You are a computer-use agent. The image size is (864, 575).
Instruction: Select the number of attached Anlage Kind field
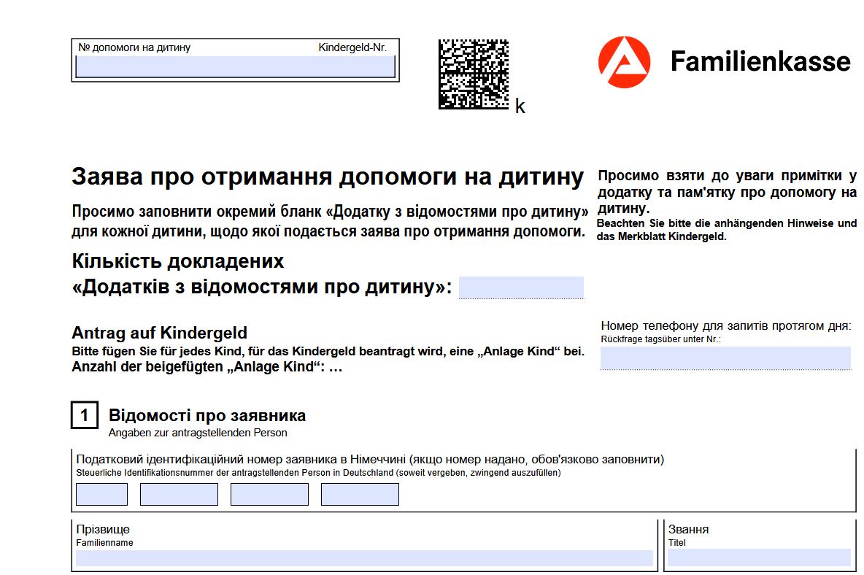pos(521,287)
